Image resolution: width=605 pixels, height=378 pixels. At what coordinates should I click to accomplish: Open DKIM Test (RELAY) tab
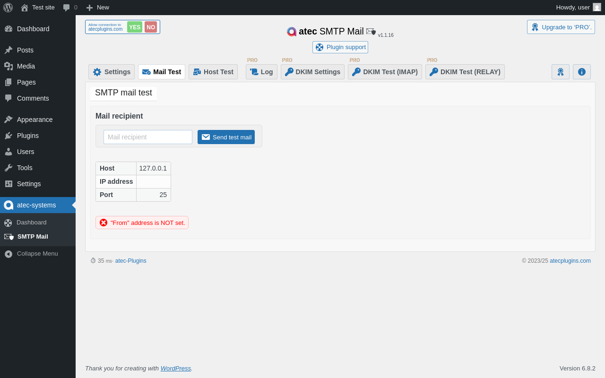[x=465, y=72]
